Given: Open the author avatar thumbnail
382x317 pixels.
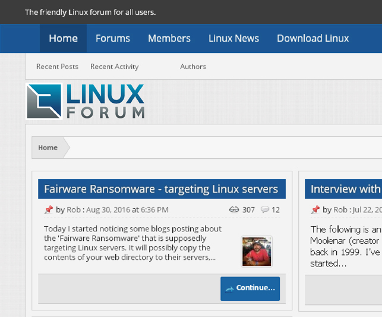Looking at the screenshot, I should click(x=257, y=251).
